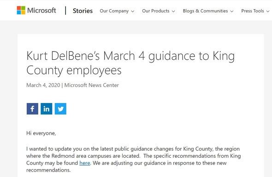
Task: Expand chevron beside Blogs & Communities
Action: [x=232, y=11]
